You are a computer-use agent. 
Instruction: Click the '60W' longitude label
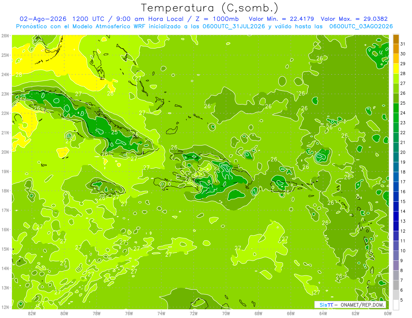pyautogui.click(x=388, y=314)
